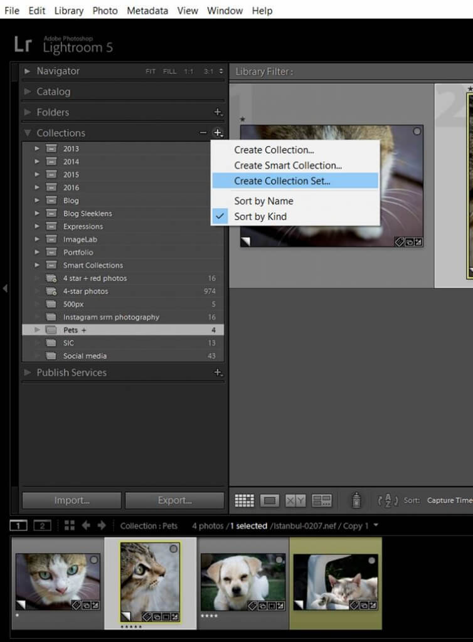Screen dimensions: 473x642
Task: Switch to Grid view icon
Action: [244, 500]
